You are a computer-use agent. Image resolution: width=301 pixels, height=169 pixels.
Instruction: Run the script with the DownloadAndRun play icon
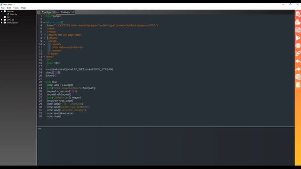(298, 38)
